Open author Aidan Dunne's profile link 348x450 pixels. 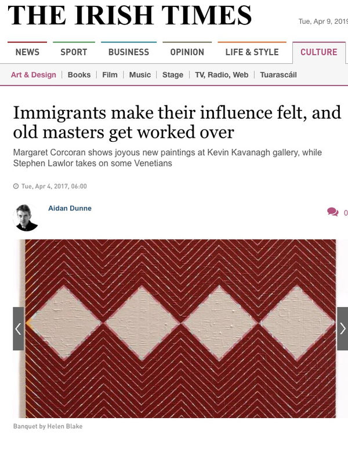70,208
